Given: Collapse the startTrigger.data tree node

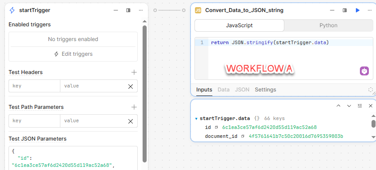Looking at the screenshot, I should 196,119.
